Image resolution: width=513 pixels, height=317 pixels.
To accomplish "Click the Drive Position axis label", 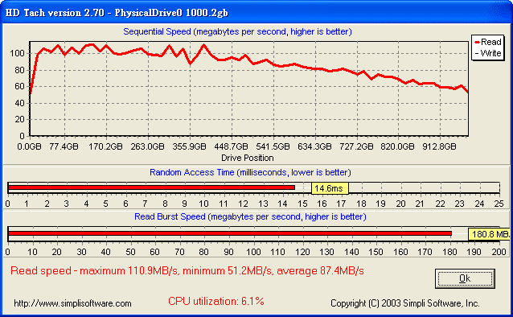I will [248, 158].
